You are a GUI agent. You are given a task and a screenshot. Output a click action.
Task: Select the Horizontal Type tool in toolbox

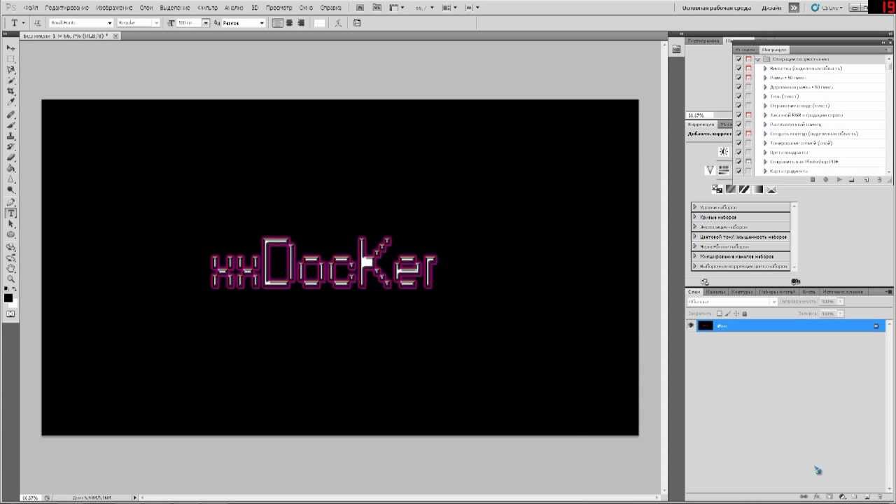[10, 213]
